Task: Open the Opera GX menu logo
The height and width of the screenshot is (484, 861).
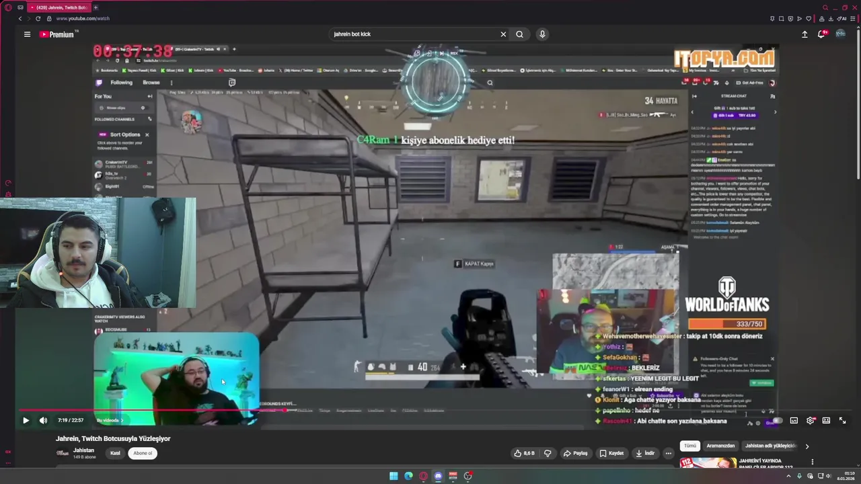Action: click(8, 7)
